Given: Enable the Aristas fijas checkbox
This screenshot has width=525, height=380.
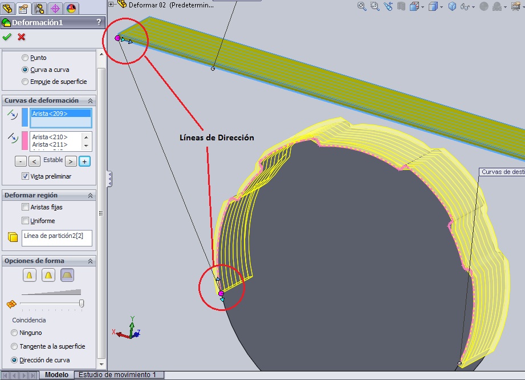Looking at the screenshot, I should pyautogui.click(x=25, y=207).
